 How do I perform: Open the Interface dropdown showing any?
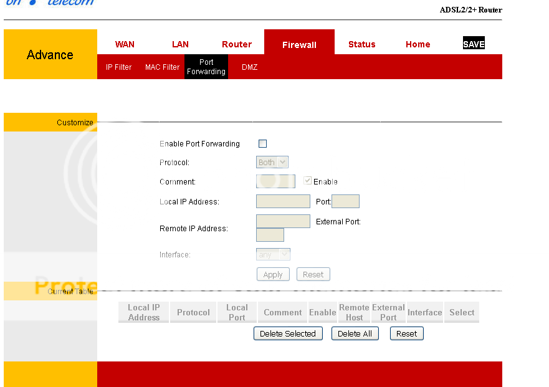[273, 254]
